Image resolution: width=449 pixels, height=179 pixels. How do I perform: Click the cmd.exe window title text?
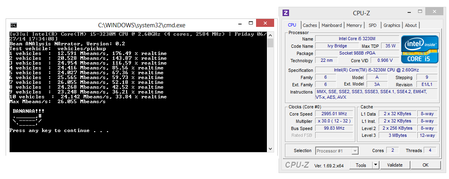141,25
